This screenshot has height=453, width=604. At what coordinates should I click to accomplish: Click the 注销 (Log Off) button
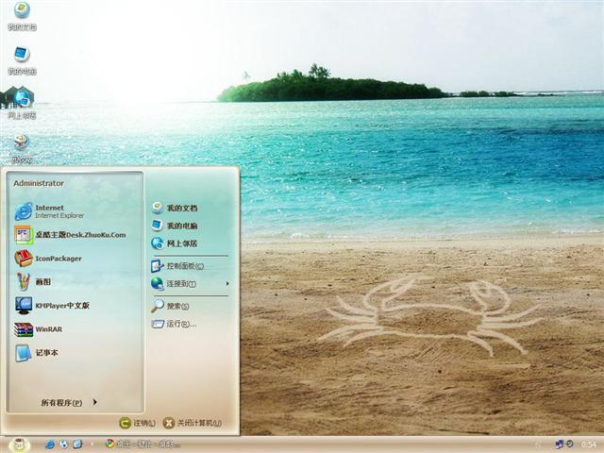(138, 424)
